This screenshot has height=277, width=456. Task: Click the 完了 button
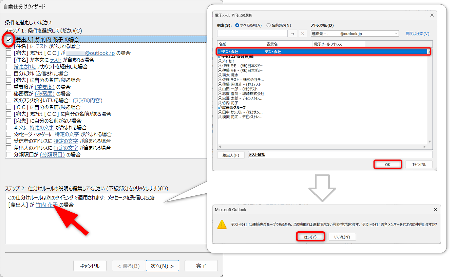point(201,266)
